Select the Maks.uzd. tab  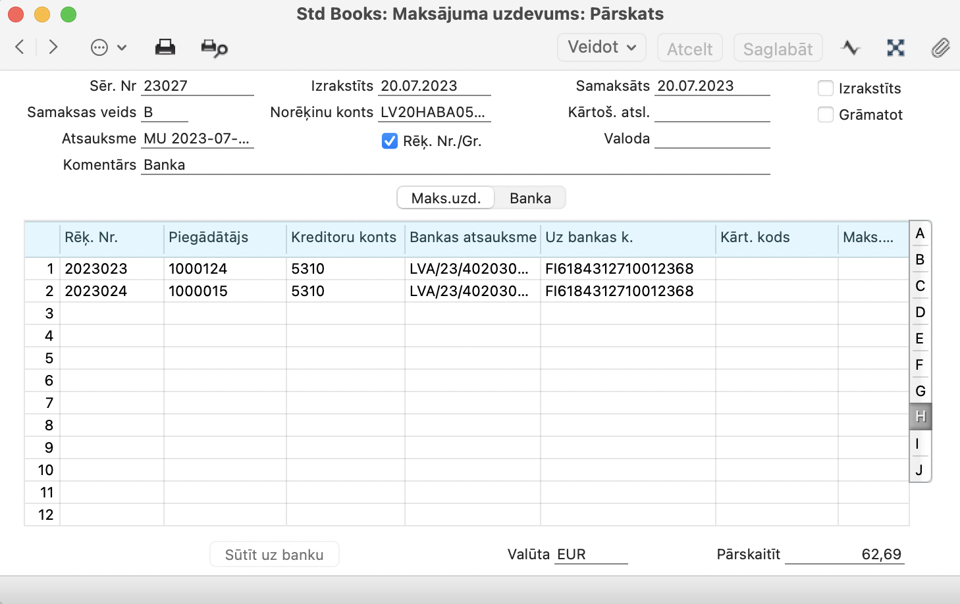pyautogui.click(x=446, y=198)
